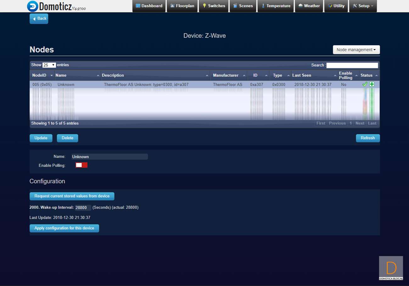Go to the Floorplan tab
The image size is (409, 286).
(182, 6)
